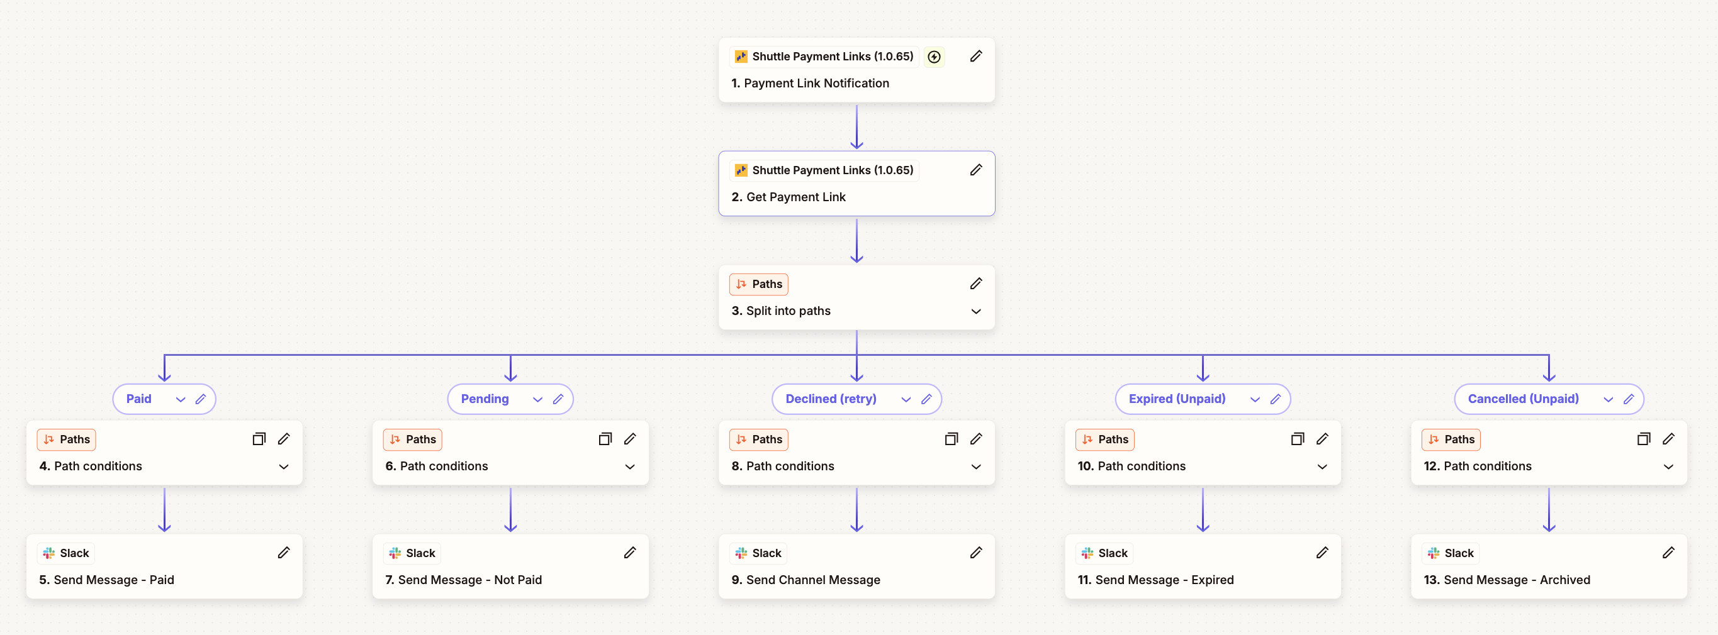
Task: Click the Slack icon on Send Message - Paid
Action: (x=48, y=553)
